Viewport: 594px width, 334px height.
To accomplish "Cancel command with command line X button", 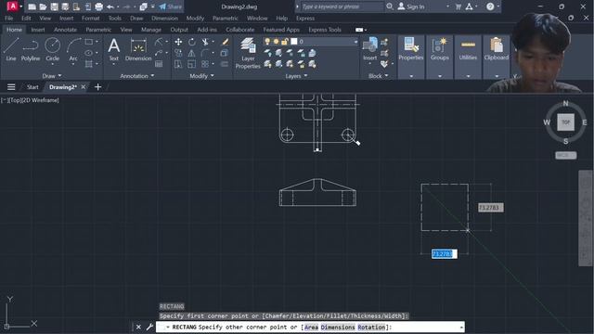I will pyautogui.click(x=138, y=327).
